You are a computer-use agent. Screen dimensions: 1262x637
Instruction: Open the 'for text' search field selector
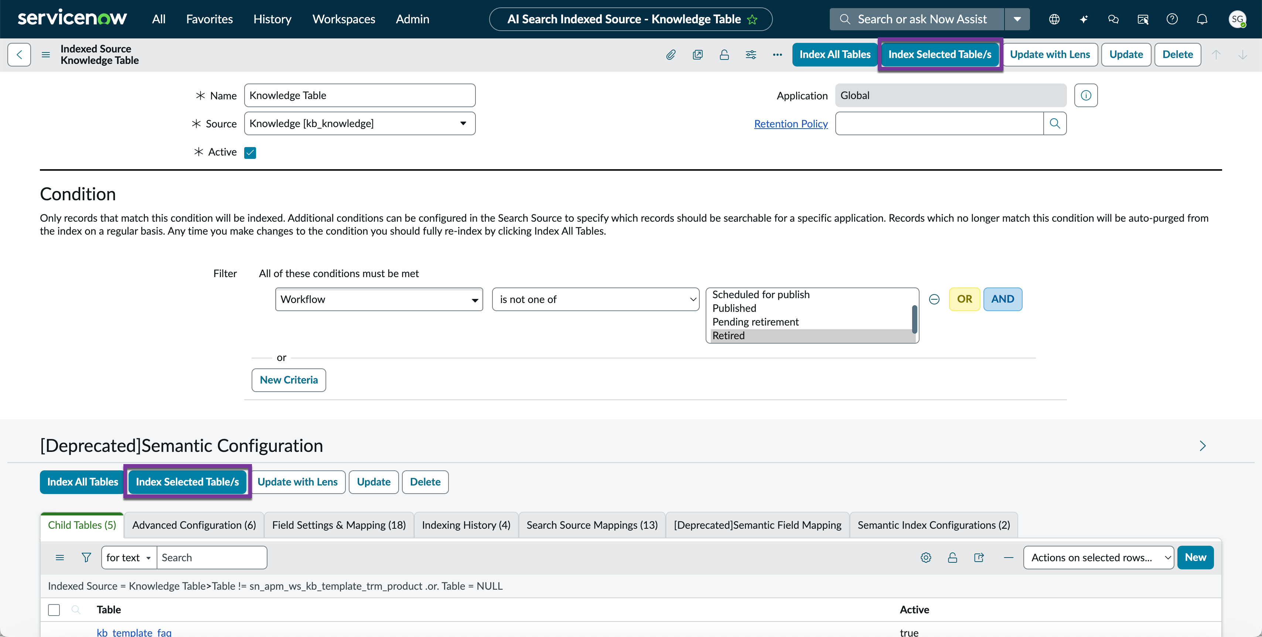[x=129, y=558]
